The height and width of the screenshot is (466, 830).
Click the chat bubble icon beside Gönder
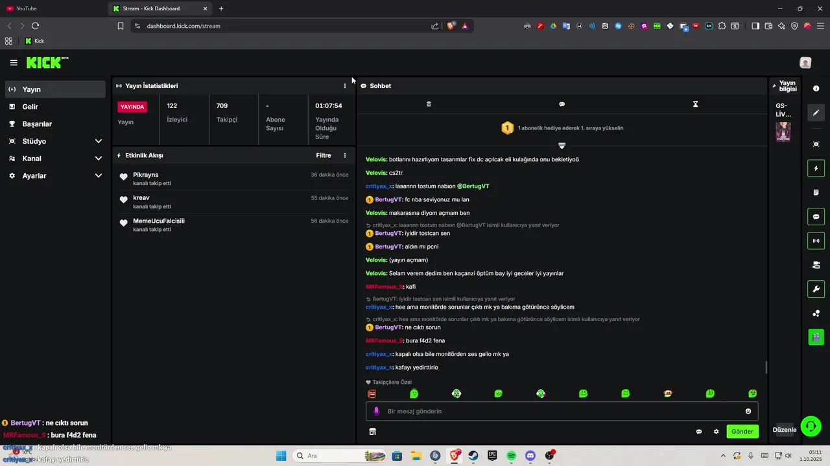(x=699, y=432)
